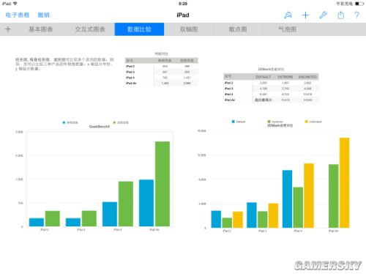Select green legend marker in GeekBench chart
The image size is (366, 274).
tap(114, 122)
